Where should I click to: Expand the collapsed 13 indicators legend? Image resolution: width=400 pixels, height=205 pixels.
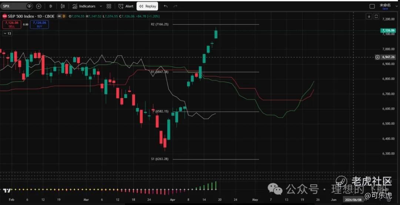7,33
